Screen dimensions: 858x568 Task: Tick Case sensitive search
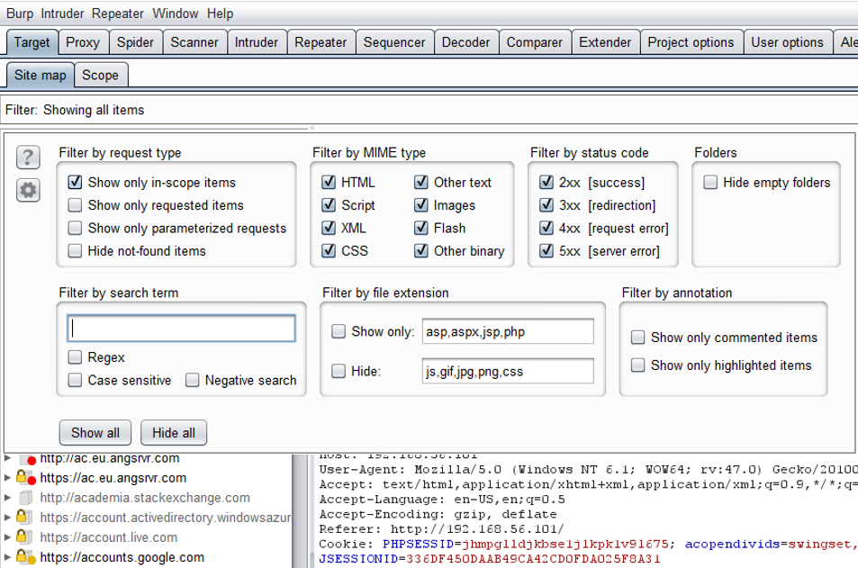point(75,380)
